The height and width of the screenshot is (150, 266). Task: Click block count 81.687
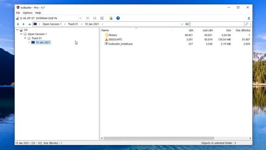246,40
